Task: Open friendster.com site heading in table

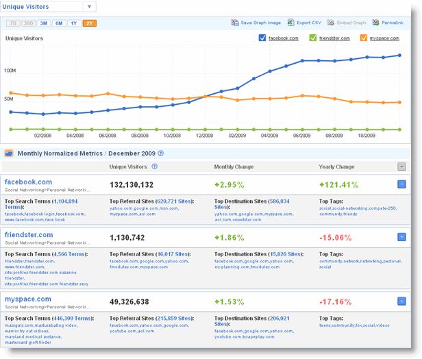Action: (29, 235)
